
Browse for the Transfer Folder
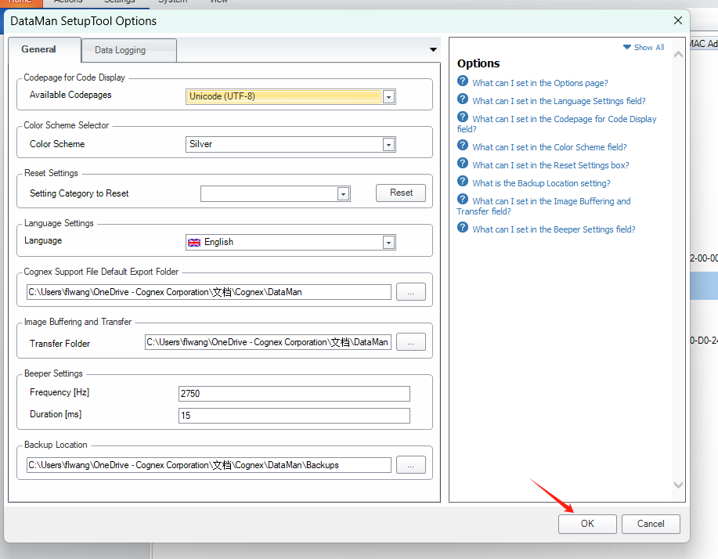411,342
